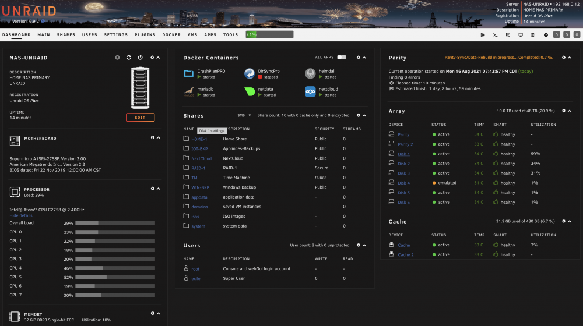Open the exile user account

point(196,279)
